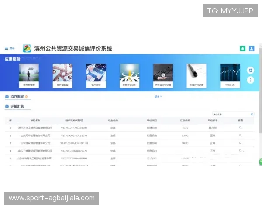This screenshot has height=209, width=262.
Task: View details for row 3 (90.00)
Action: pos(240,143)
